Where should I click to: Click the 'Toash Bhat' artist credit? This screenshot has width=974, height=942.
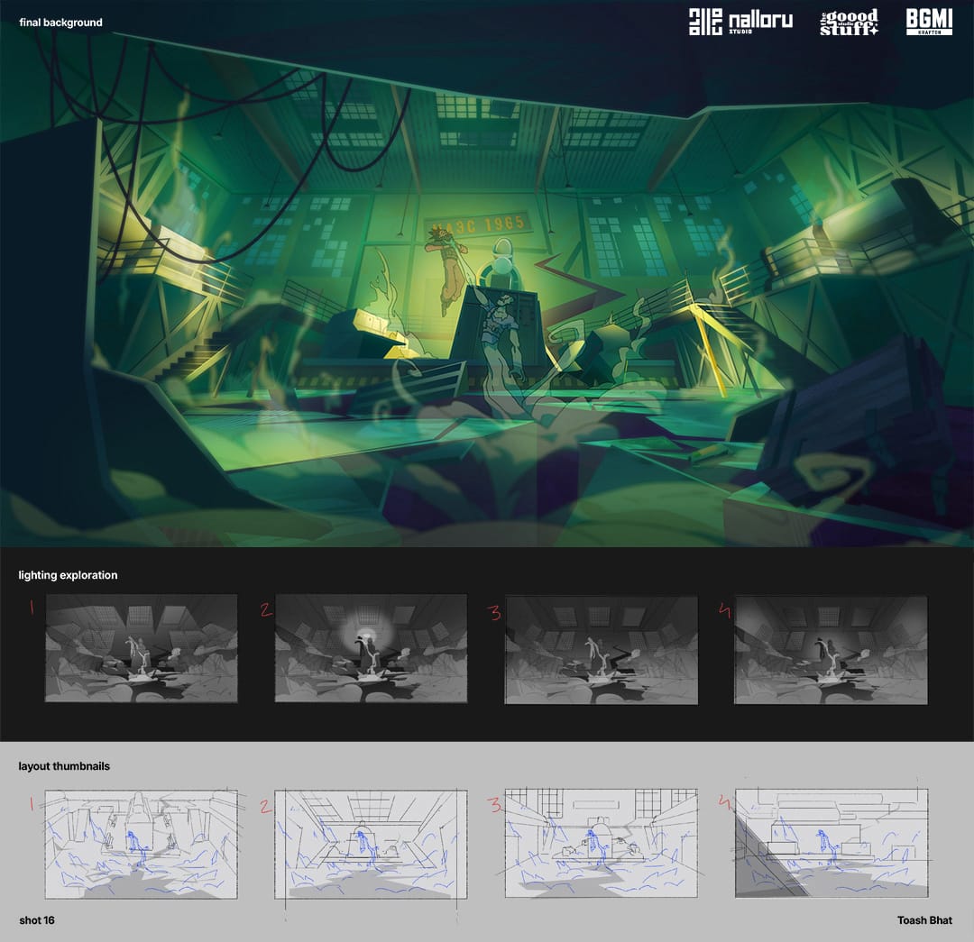click(x=924, y=920)
